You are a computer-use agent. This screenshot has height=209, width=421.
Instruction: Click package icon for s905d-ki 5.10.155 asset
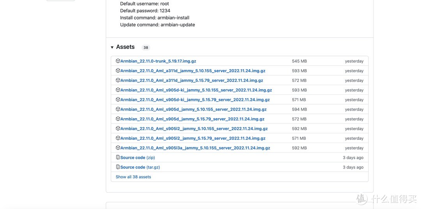[118, 90]
